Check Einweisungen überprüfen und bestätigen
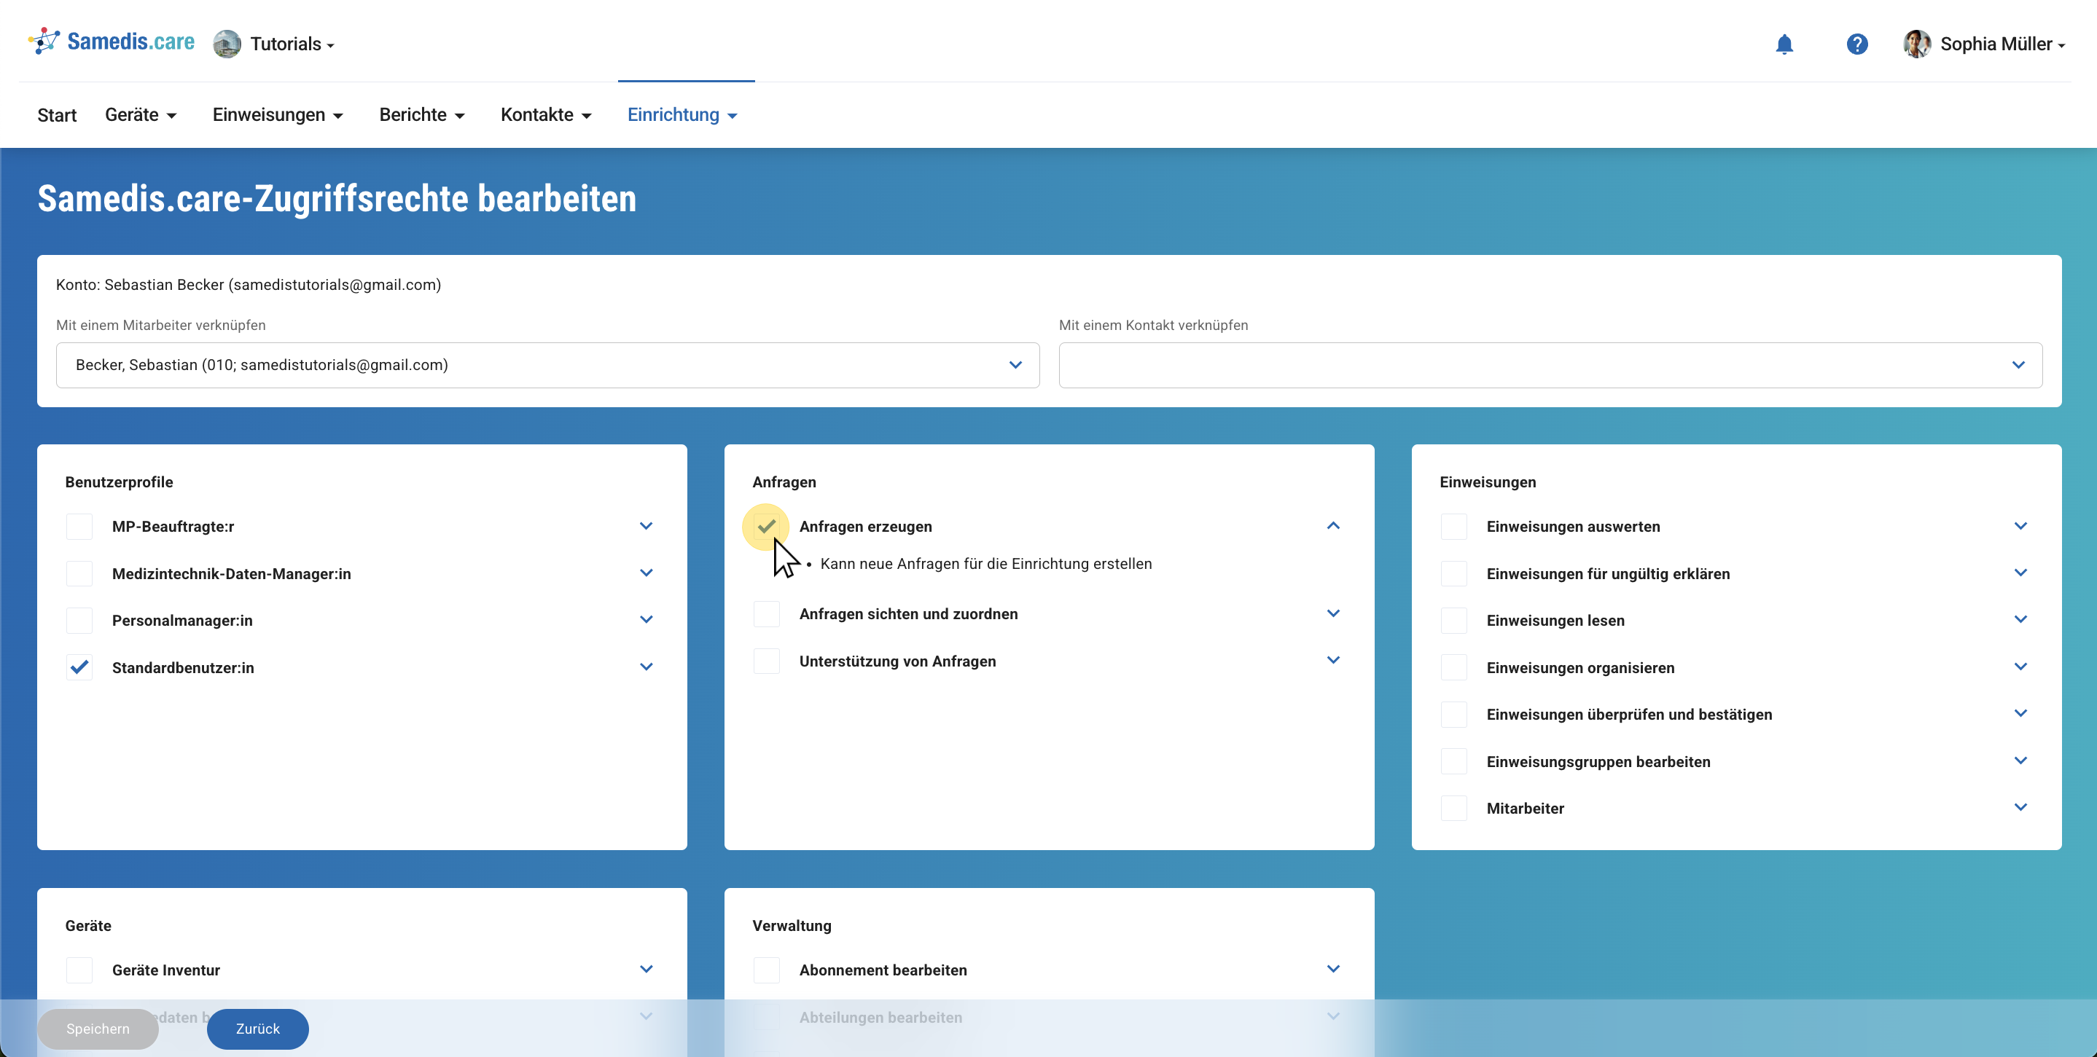 [x=1453, y=715]
